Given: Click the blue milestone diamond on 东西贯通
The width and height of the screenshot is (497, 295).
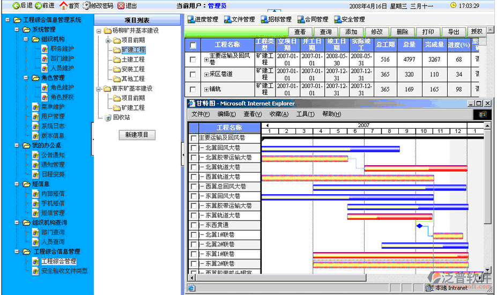Looking at the screenshot, I should 420,226.
